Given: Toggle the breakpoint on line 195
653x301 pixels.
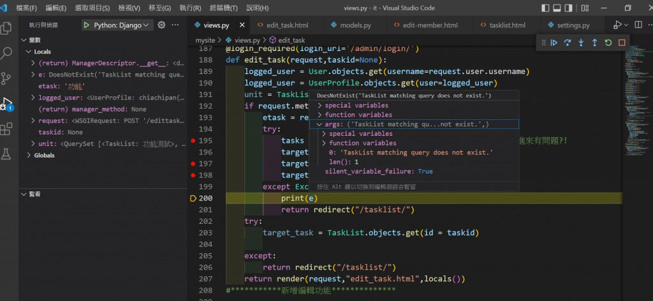Looking at the screenshot, I should 193,140.
